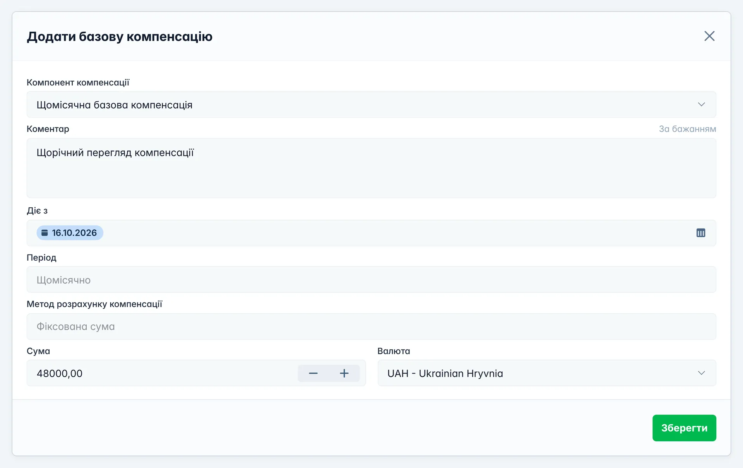Expand the Компонент компенсації chevron arrow
This screenshot has width=743, height=468.
coord(701,104)
